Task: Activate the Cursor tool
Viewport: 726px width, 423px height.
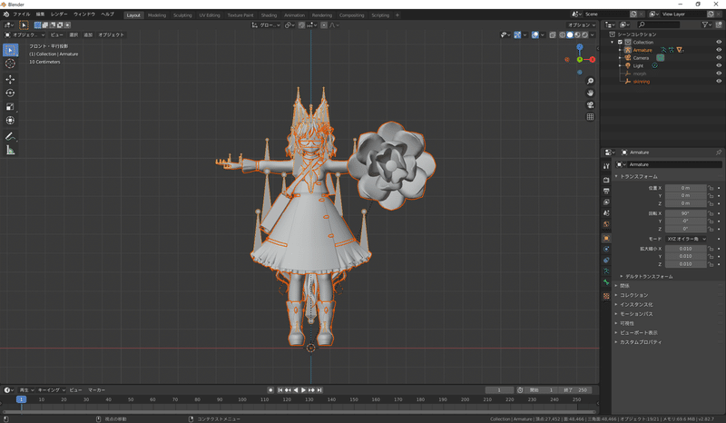Action: (10, 64)
